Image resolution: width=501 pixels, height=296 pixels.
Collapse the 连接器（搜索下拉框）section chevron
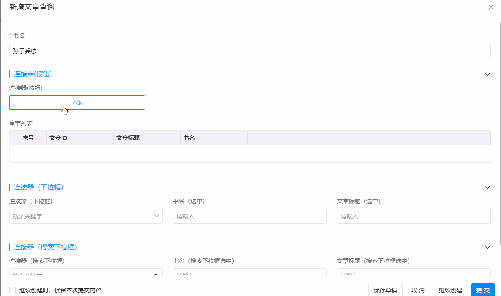point(487,247)
